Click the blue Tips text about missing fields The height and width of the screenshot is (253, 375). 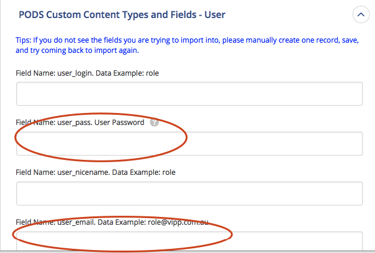pyautogui.click(x=187, y=45)
